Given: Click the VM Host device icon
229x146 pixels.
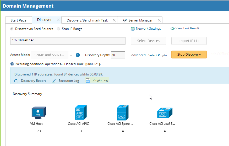Looking at the screenshot, I should (39, 112).
